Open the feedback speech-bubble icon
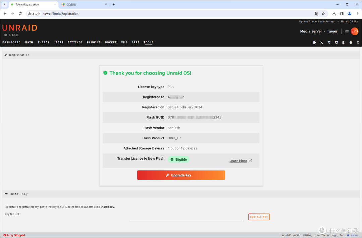Image resolution: width=362 pixels, height=238 pixels. tap(329, 43)
